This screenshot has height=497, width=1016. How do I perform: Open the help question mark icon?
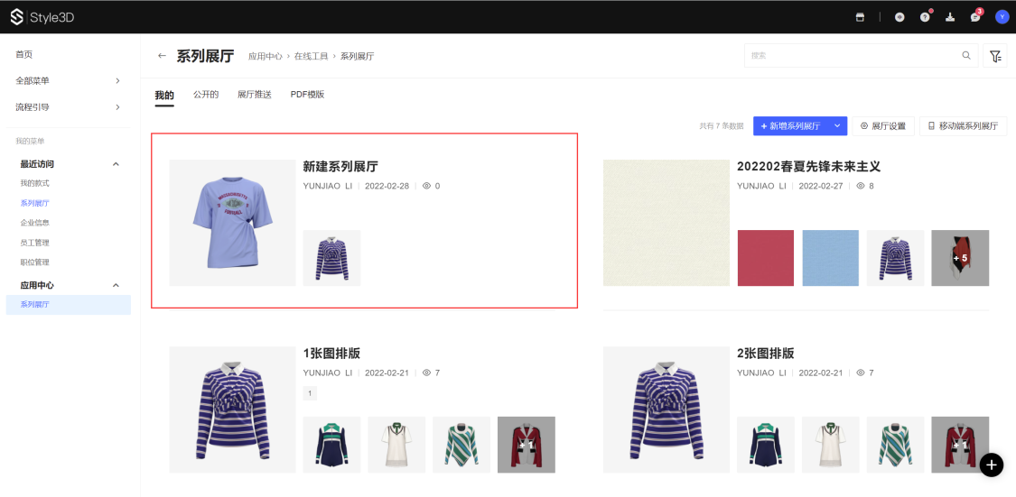click(x=925, y=17)
